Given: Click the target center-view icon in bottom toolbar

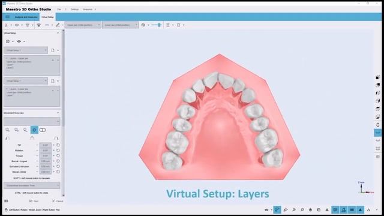Looking at the screenshot, I should [311, 210].
